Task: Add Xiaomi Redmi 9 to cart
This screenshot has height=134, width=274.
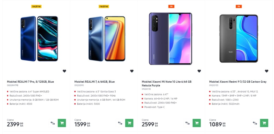Action: tap(264, 123)
